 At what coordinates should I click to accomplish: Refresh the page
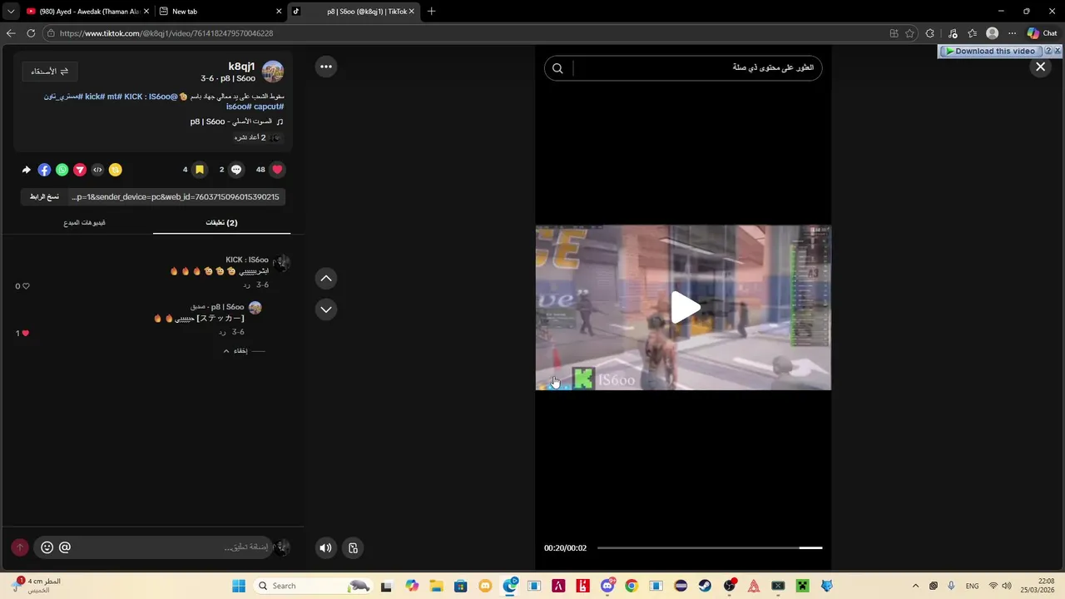point(31,33)
